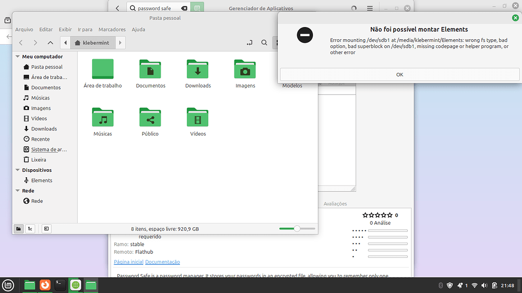
Task: Close the mount error dialog
Action: 515,18
